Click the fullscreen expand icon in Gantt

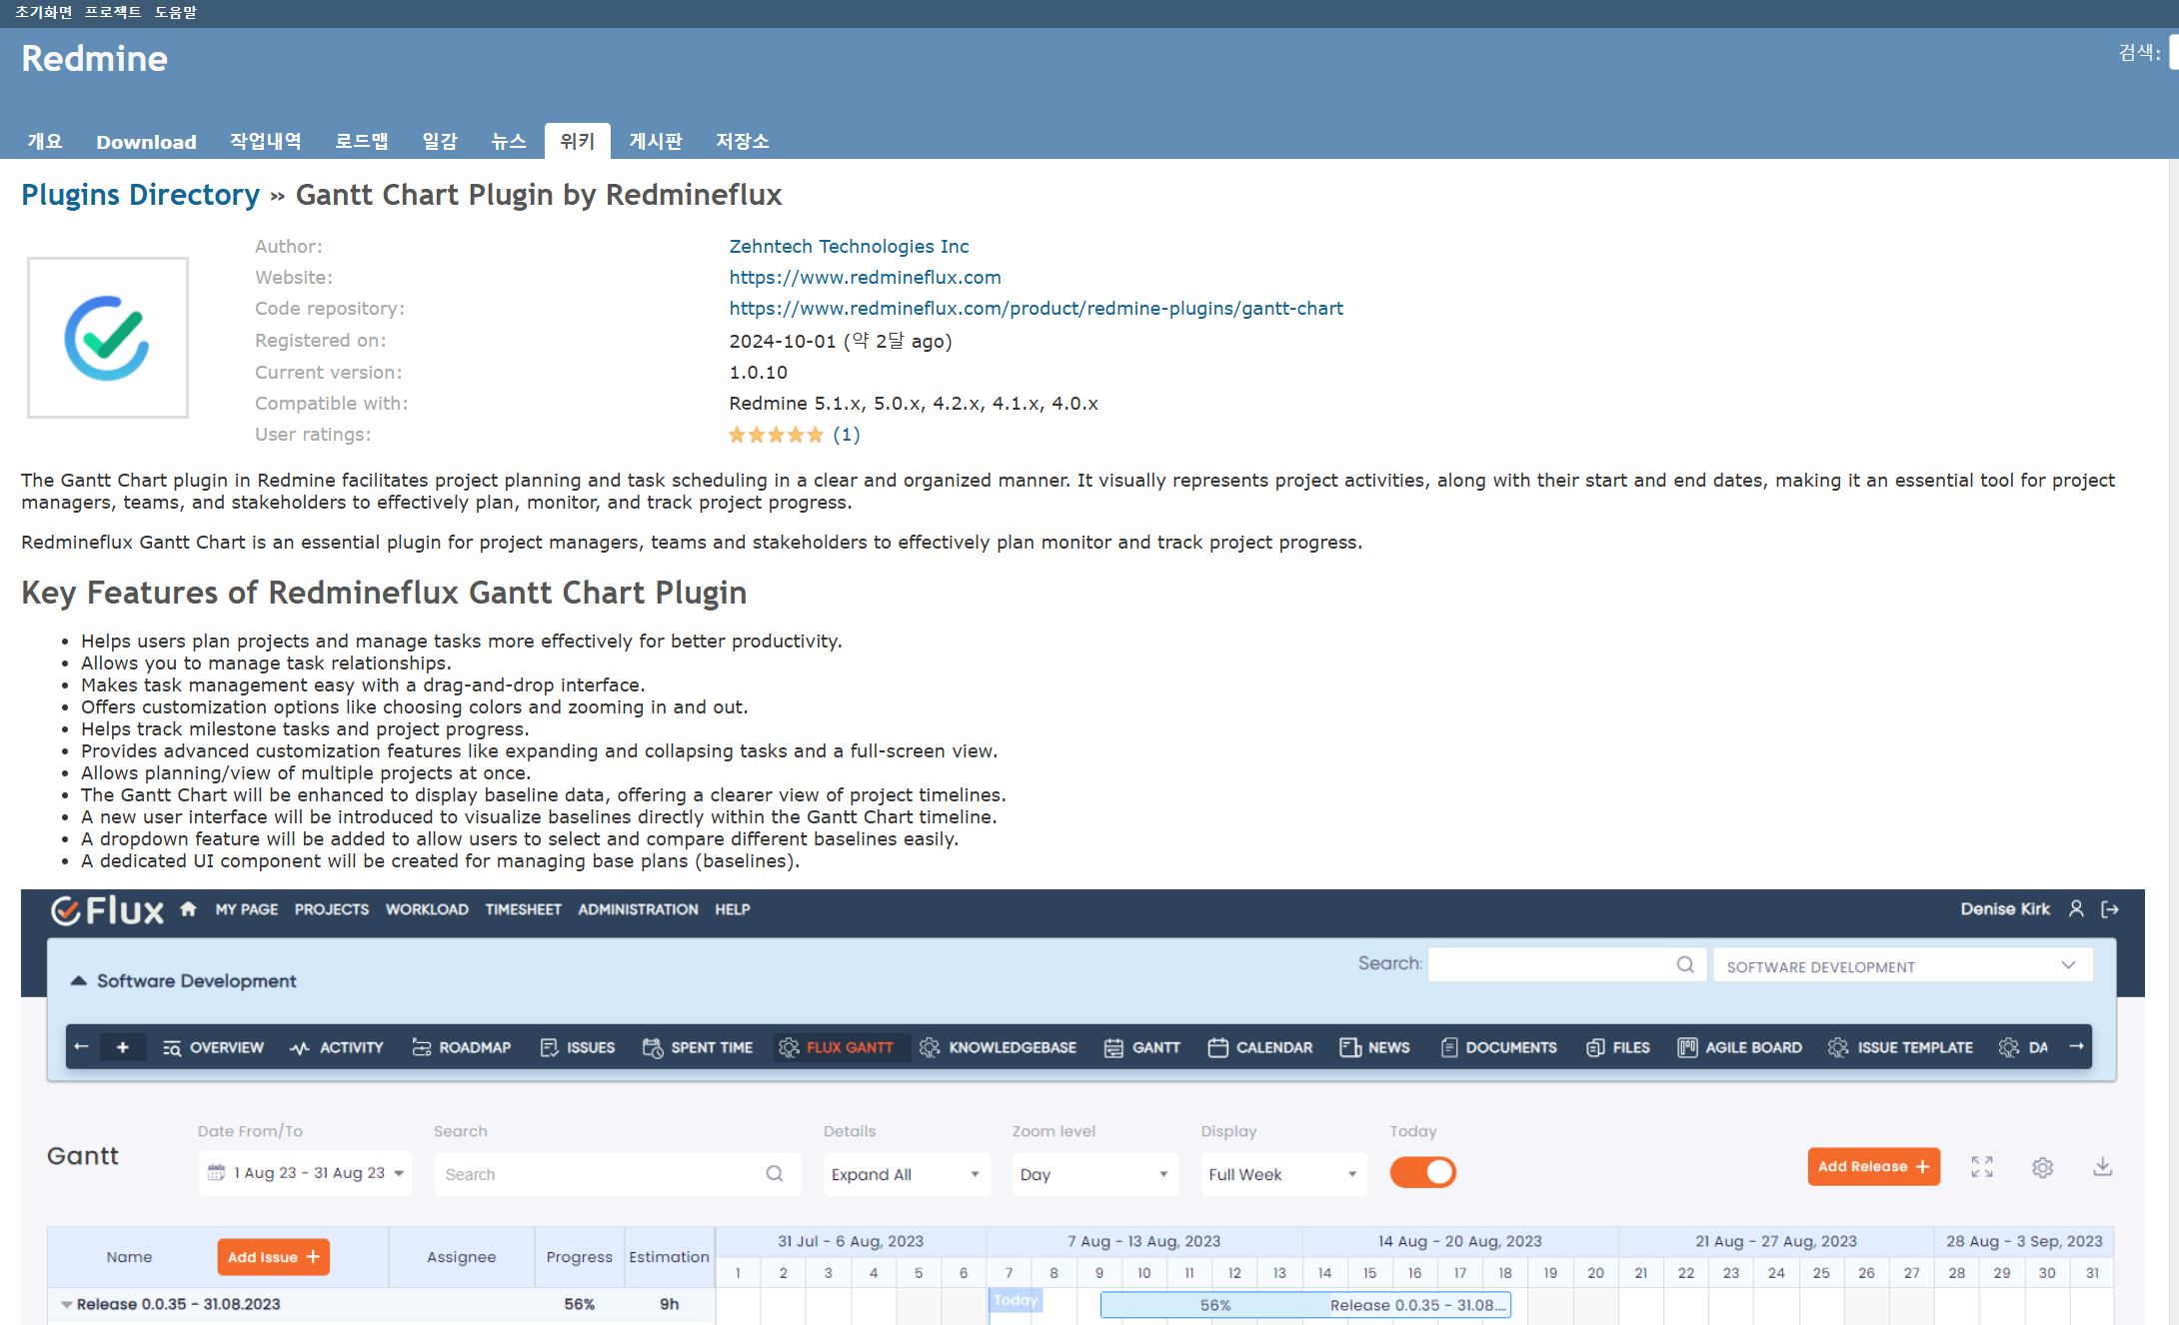pyautogui.click(x=1981, y=1167)
